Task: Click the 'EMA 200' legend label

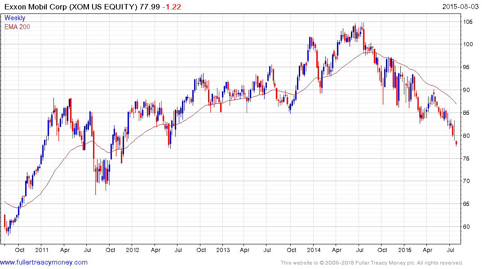Action: 17,27
